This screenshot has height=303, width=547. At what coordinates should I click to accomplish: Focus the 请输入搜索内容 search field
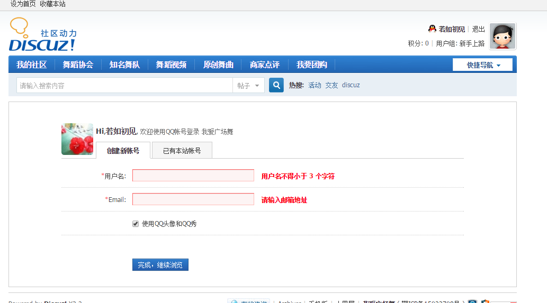[124, 85]
